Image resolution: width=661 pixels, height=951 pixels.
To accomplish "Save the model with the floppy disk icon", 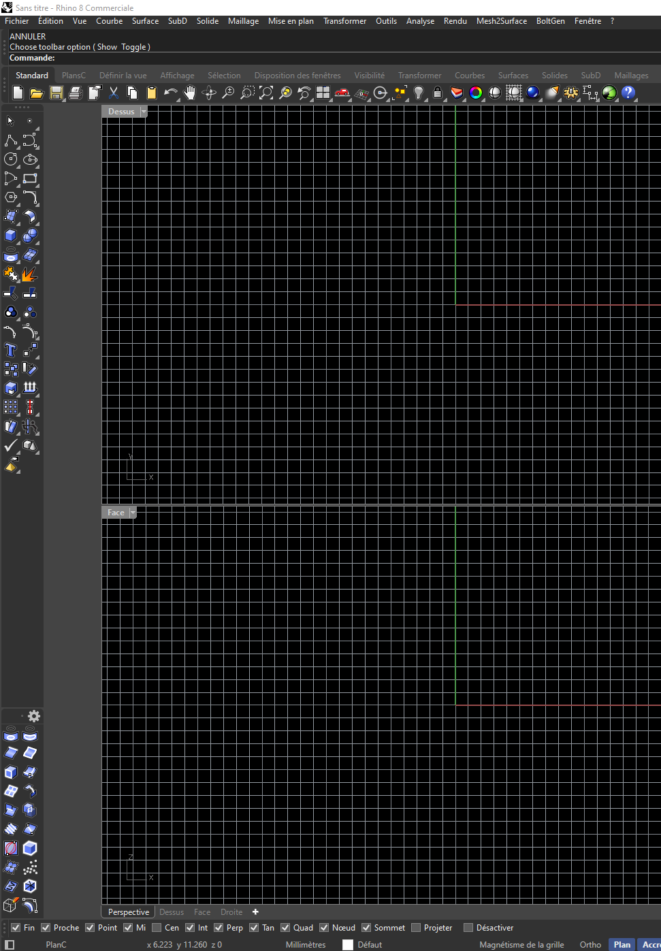I will click(57, 93).
